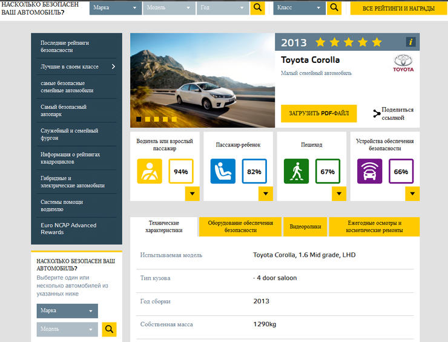Click the Испытываемая модель row label
448x342 pixels.
point(171,255)
